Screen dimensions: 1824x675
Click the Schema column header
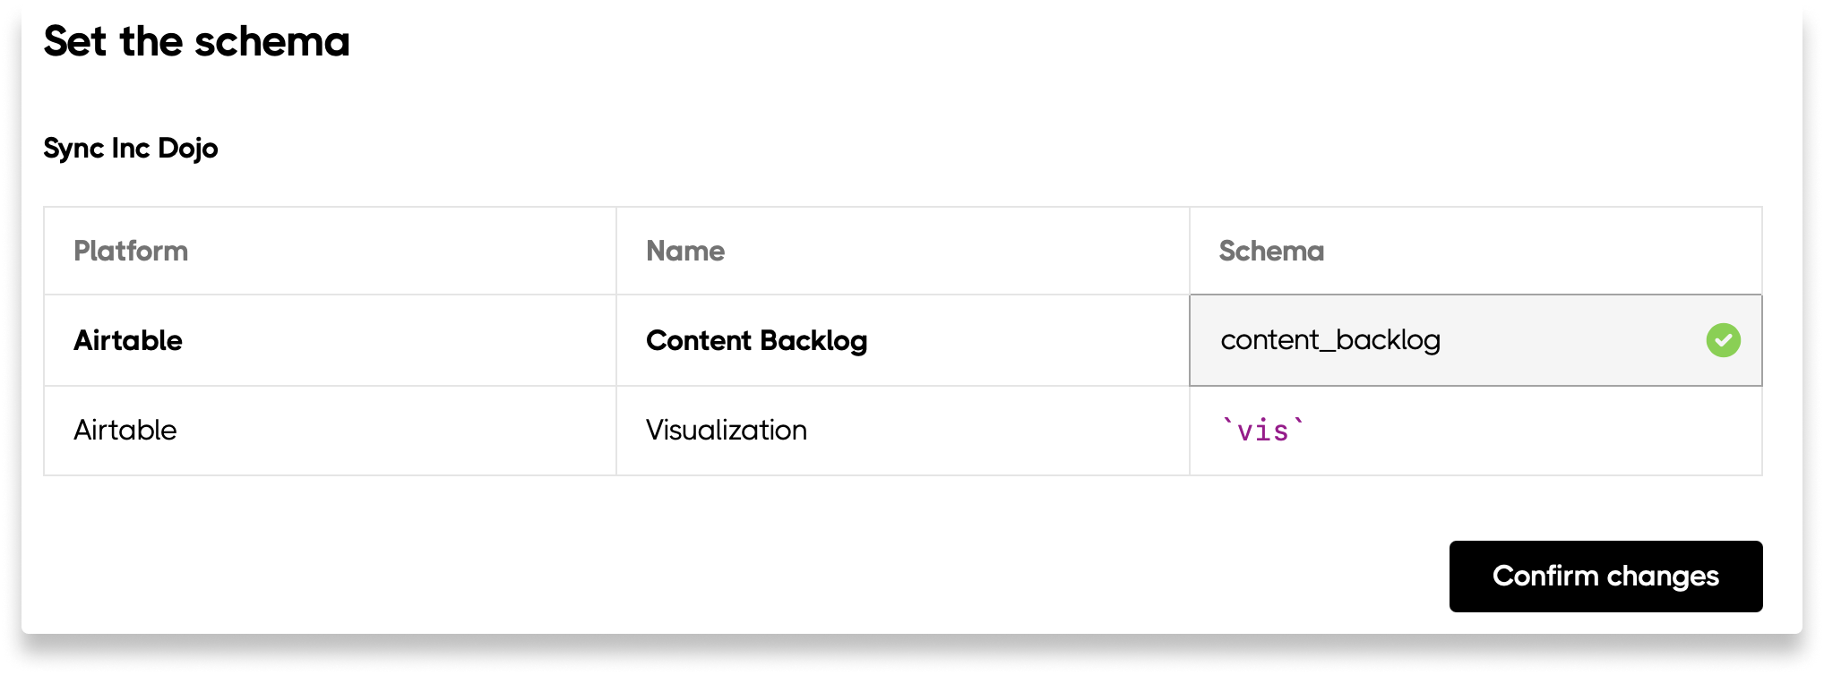click(1271, 251)
